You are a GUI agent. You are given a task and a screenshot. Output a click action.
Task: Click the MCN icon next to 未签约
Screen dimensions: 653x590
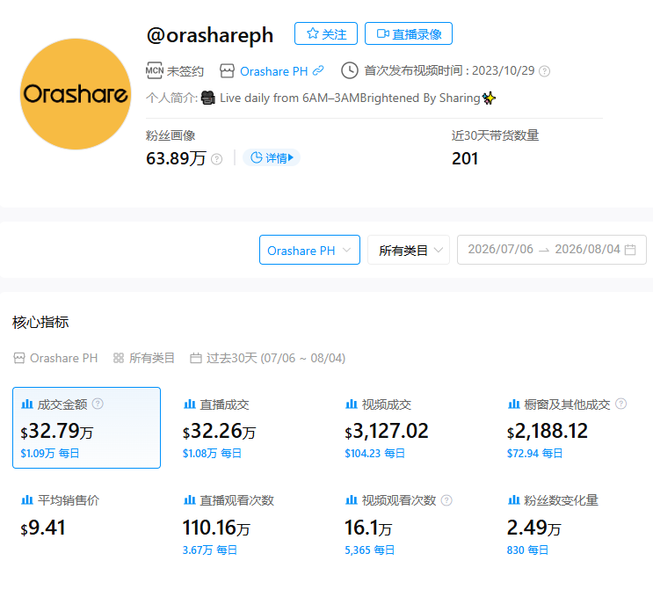point(155,70)
